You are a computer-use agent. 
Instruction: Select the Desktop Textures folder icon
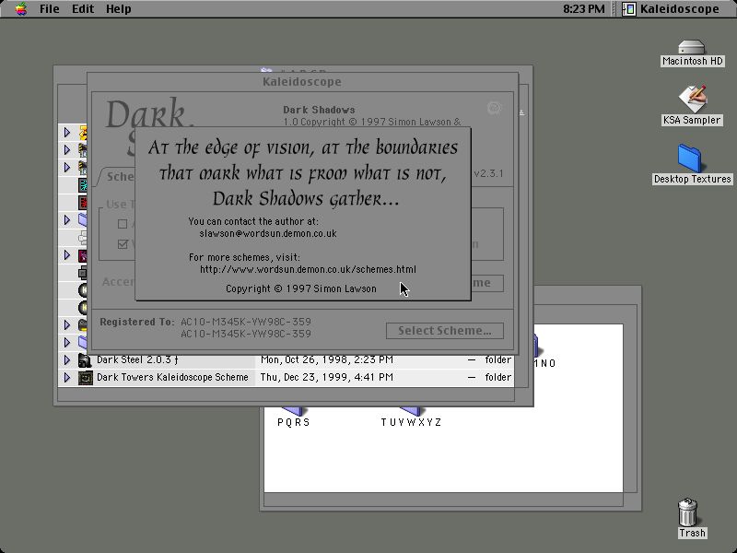(x=689, y=159)
